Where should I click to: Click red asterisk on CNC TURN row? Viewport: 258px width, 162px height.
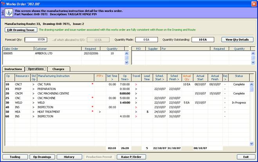pos(92,84)
